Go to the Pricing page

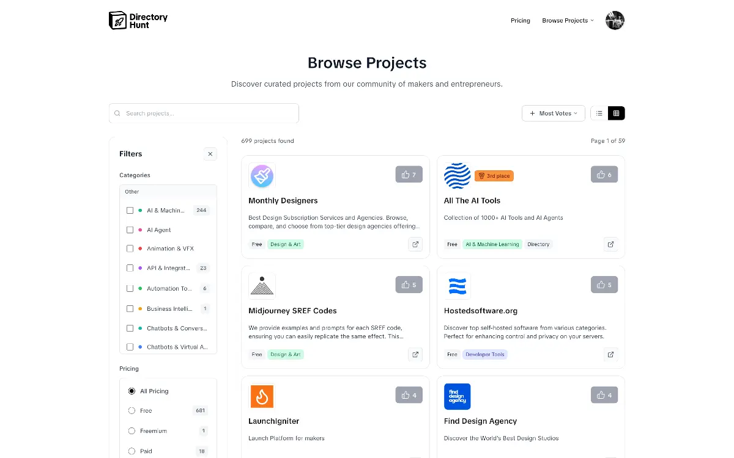(520, 21)
